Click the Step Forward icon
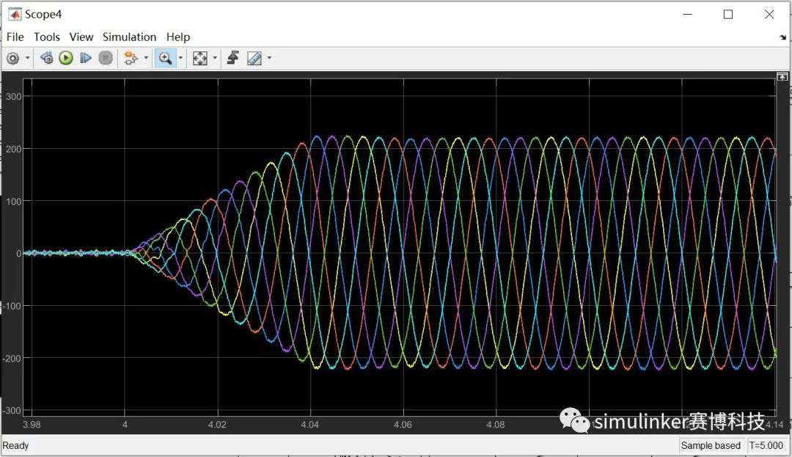The image size is (792, 457). [85, 58]
